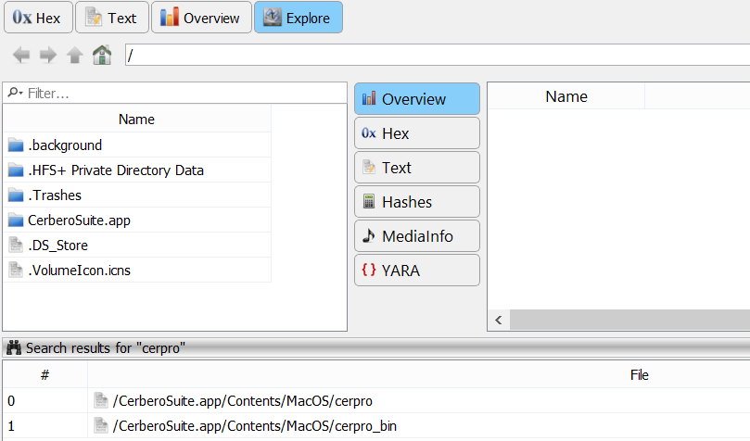The height and width of the screenshot is (441, 750).
Task: Click the File column header
Action: [x=640, y=375]
